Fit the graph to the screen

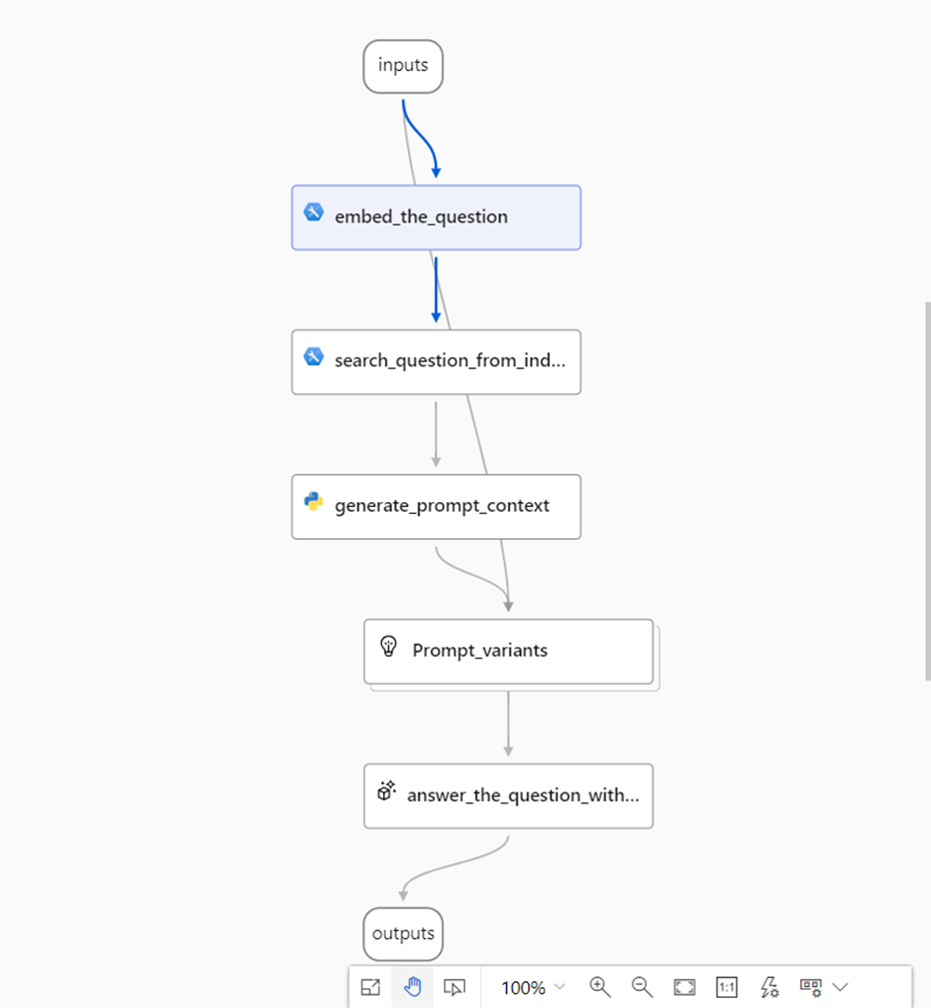pos(684,987)
